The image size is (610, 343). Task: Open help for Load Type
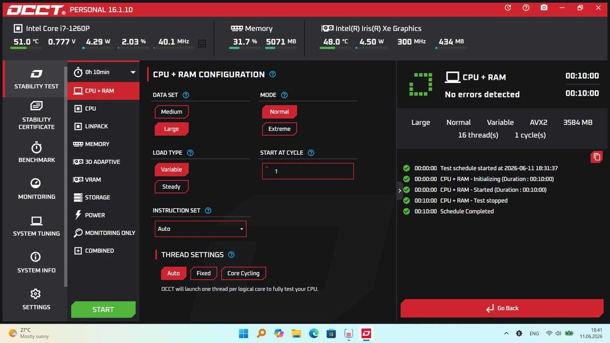coord(190,153)
